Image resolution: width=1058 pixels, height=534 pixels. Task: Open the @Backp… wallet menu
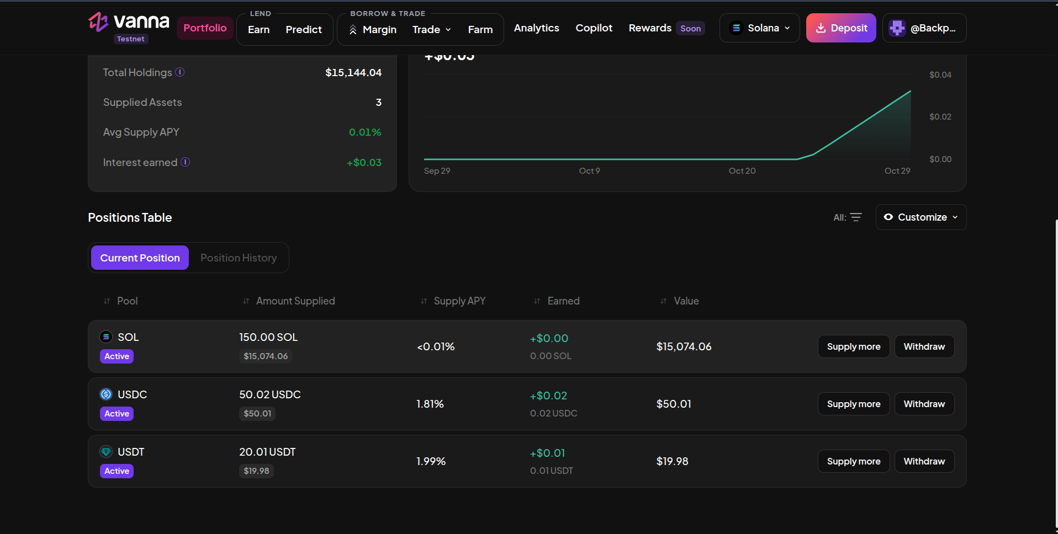coord(924,28)
